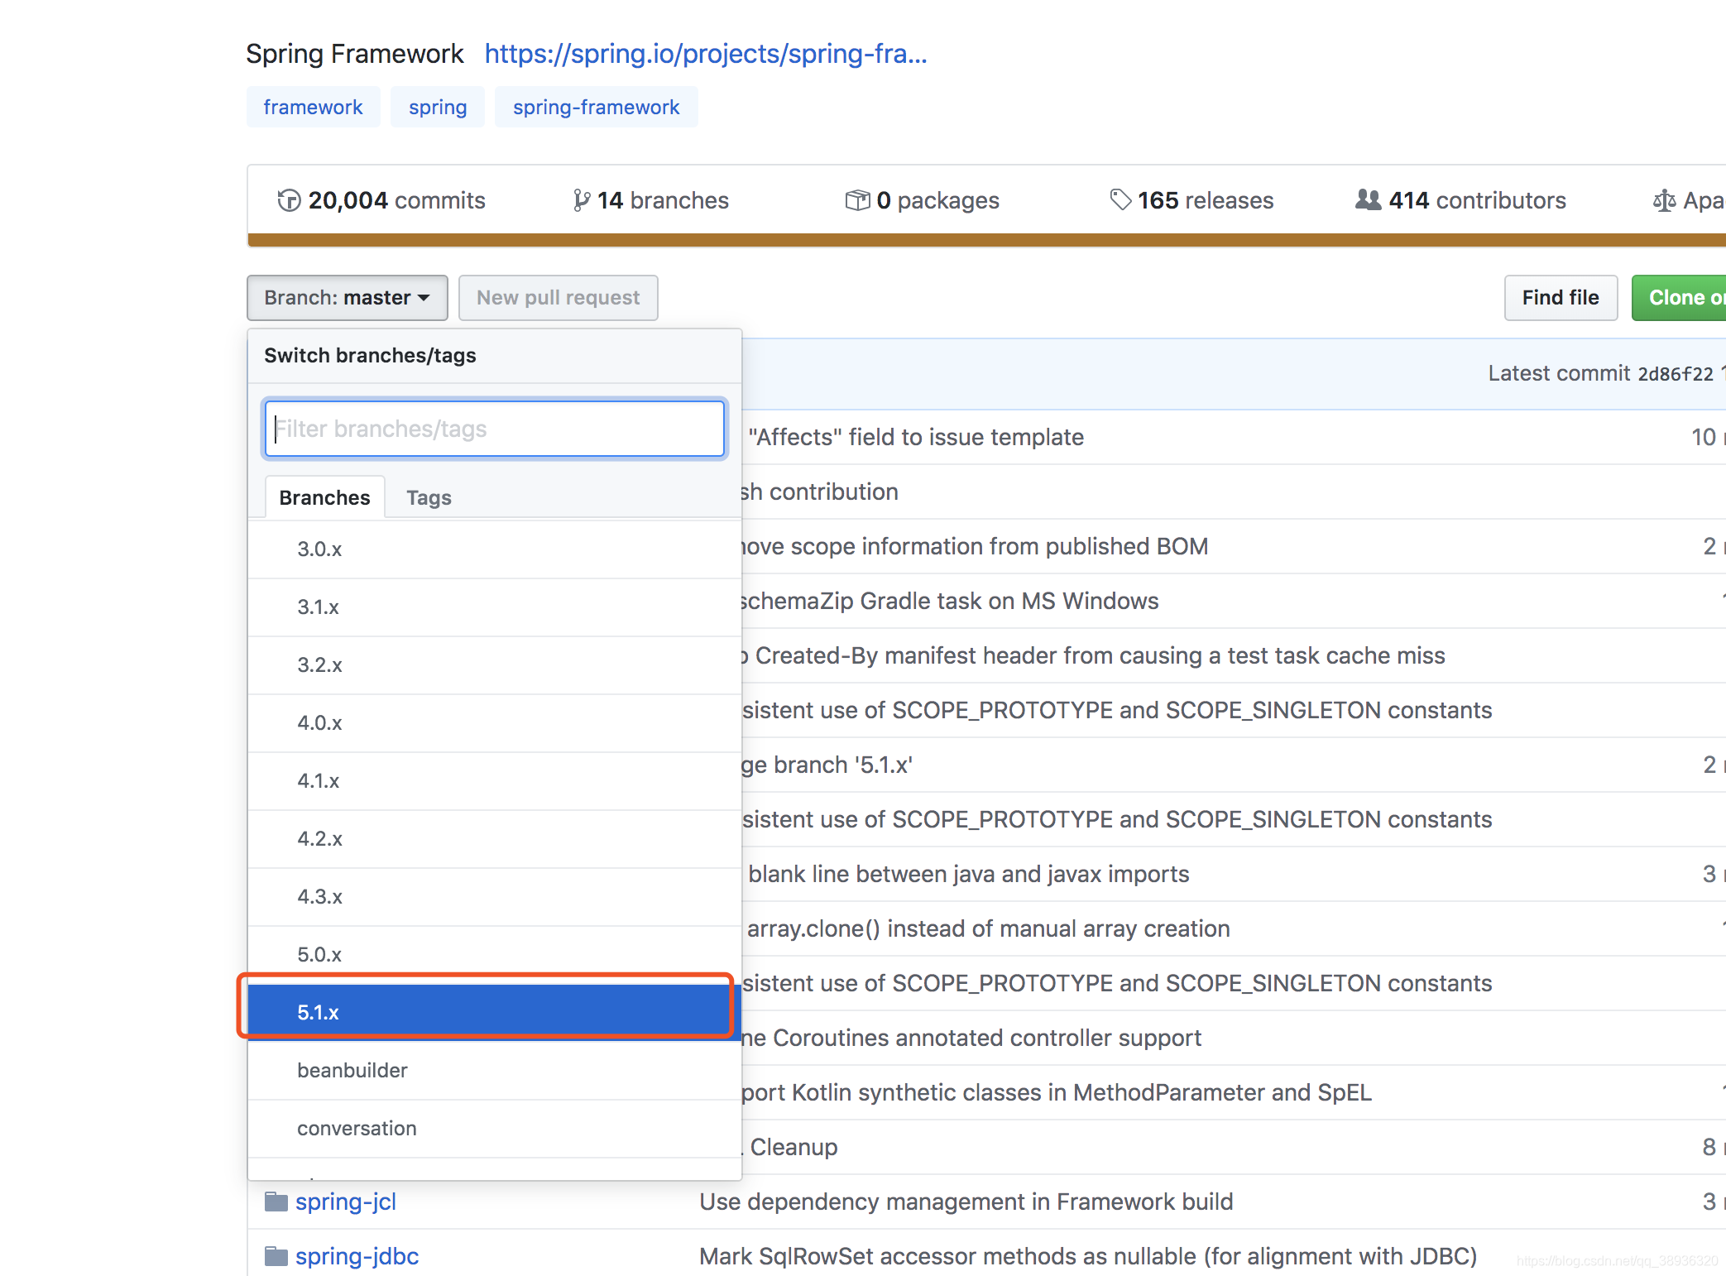The image size is (1726, 1276).
Task: Collapse the Branch: master dropdown
Action: click(347, 297)
